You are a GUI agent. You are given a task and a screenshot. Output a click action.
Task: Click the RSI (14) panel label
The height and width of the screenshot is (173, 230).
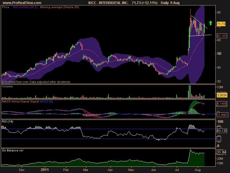(8, 122)
